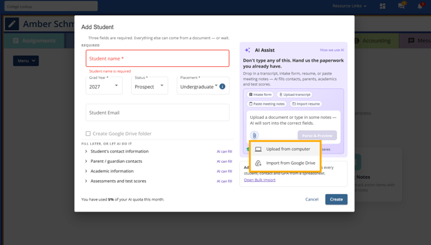Click the pencil edit icon beside Amber
The image size is (431, 245).
pyautogui.click(x=12, y=24)
